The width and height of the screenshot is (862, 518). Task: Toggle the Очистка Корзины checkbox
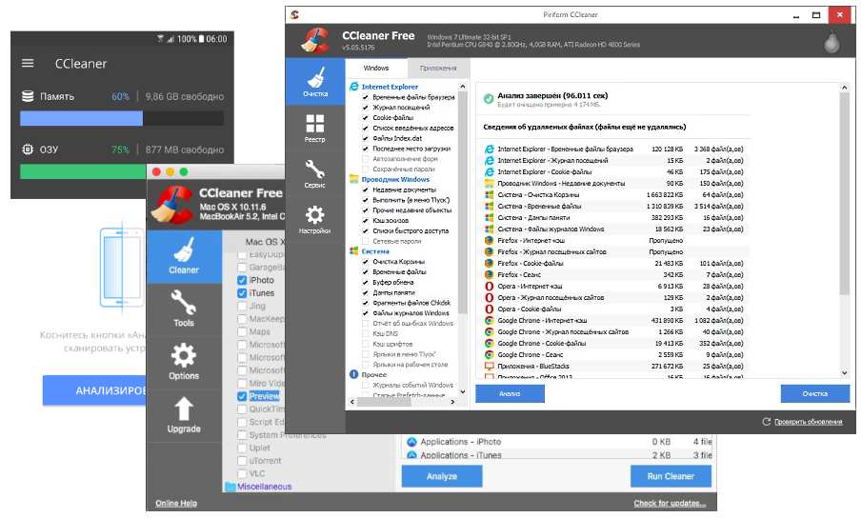365,262
